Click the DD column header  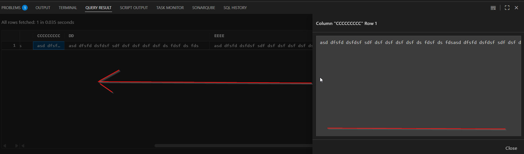71,36
